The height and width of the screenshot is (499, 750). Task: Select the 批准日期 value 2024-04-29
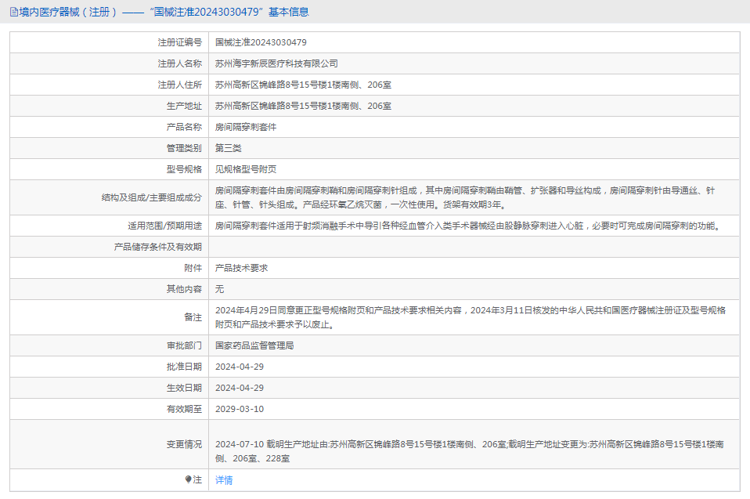click(x=240, y=367)
